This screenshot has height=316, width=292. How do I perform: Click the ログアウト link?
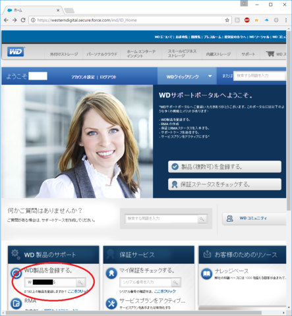coord(108,77)
